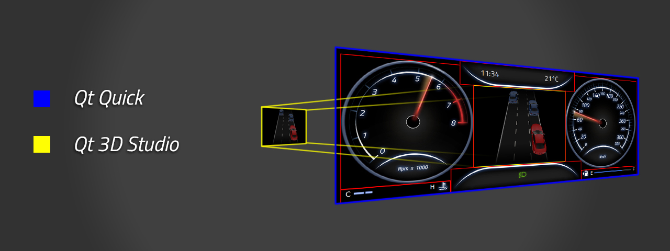Click the red car in road view

(x=538, y=139)
